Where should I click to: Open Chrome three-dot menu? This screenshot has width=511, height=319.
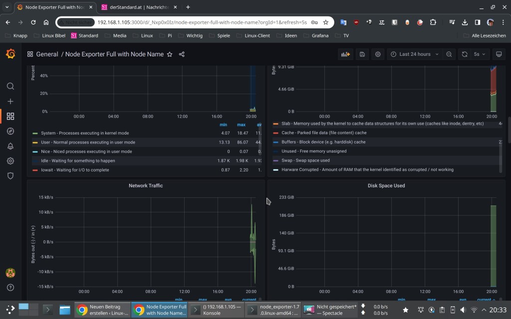tap(503, 22)
